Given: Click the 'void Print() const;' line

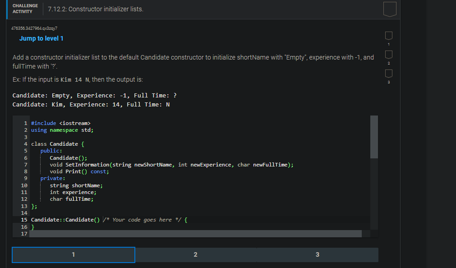Looking at the screenshot, I should click(x=79, y=171).
